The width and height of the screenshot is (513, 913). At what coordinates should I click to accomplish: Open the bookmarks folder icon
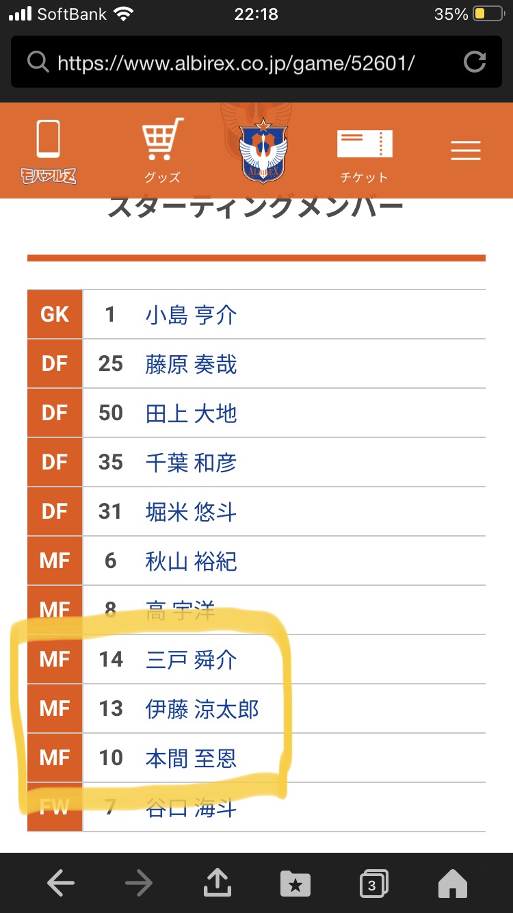[x=295, y=884]
